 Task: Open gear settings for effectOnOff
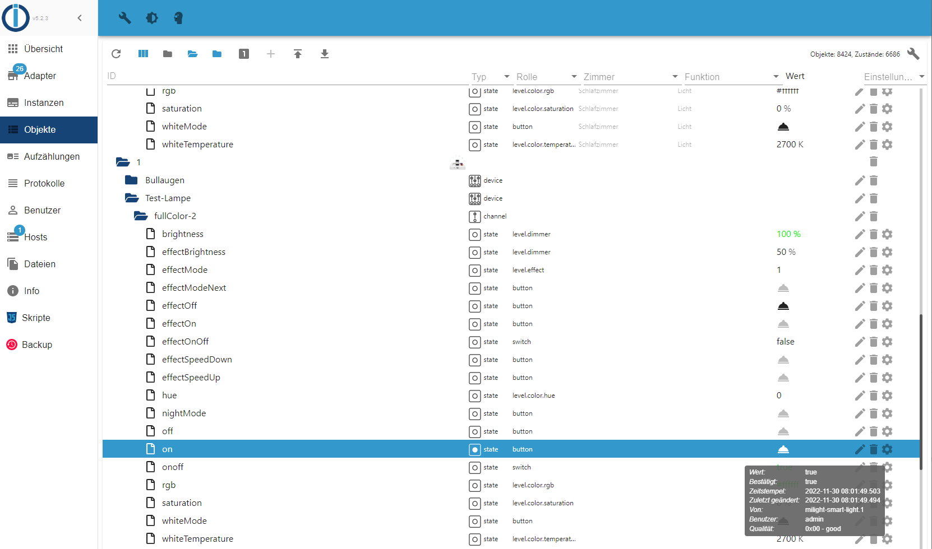(887, 342)
